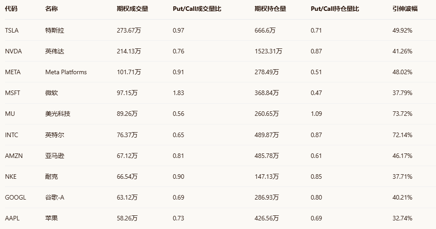
Task: Click the MSFT ticker code
Action: click(x=13, y=93)
